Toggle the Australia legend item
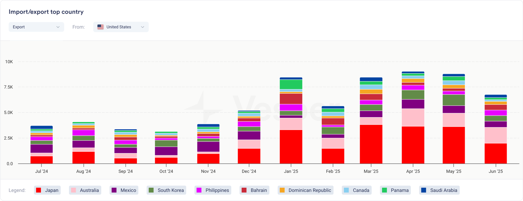Screen dimensions: 523x201 [x=85, y=190]
